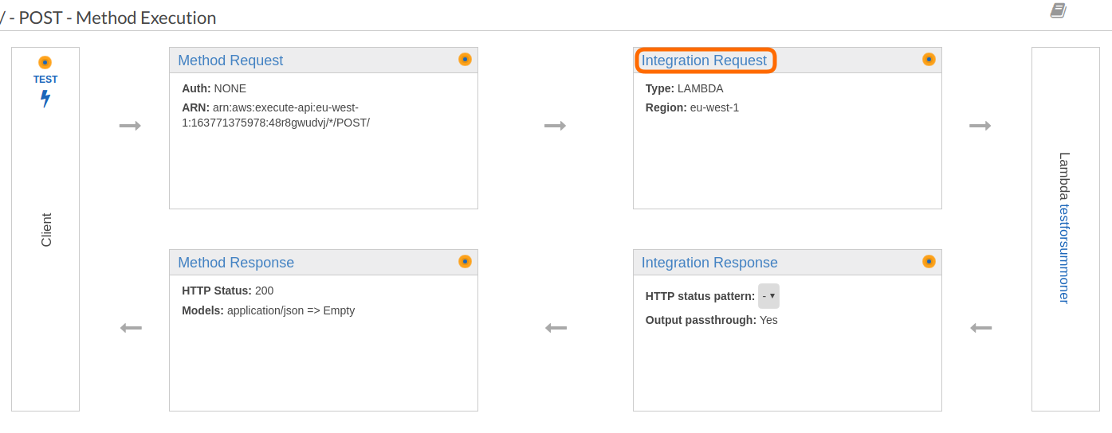Viewport: 1112px width, 433px height.
Task: Click the Integration Request orange indicator icon
Action: (929, 60)
